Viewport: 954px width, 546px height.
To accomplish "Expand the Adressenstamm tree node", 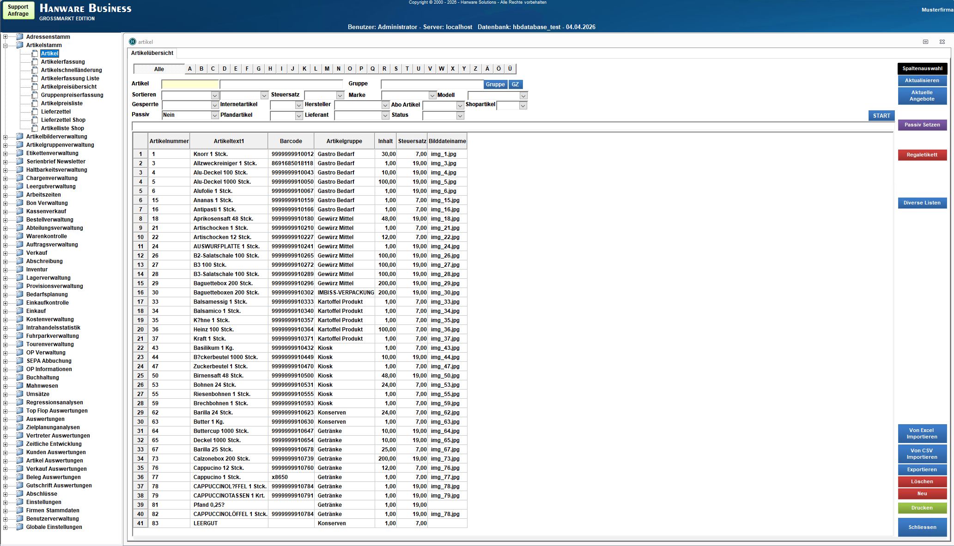I will point(5,37).
